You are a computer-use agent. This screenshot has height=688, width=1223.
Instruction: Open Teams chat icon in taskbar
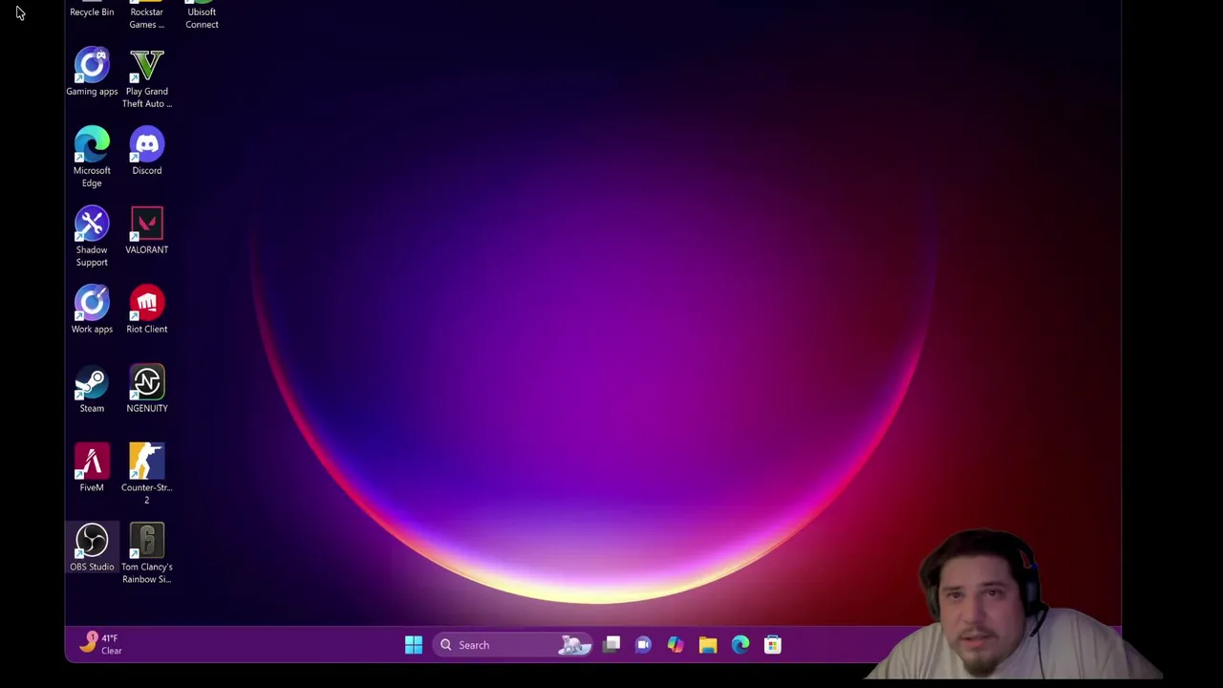[x=643, y=645]
